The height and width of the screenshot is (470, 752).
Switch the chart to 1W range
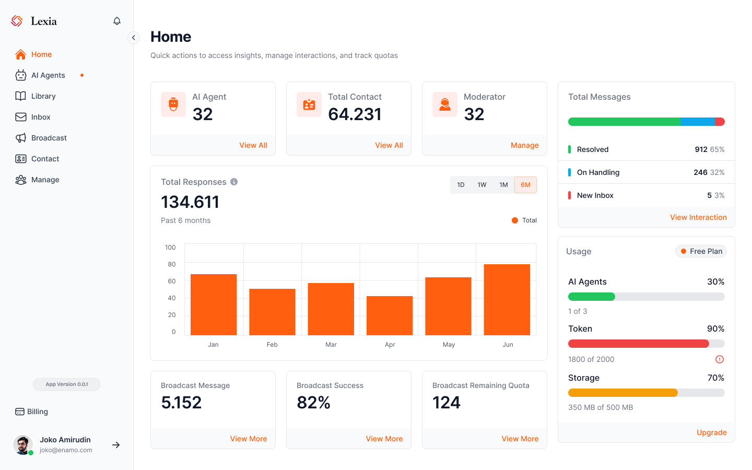pos(482,185)
